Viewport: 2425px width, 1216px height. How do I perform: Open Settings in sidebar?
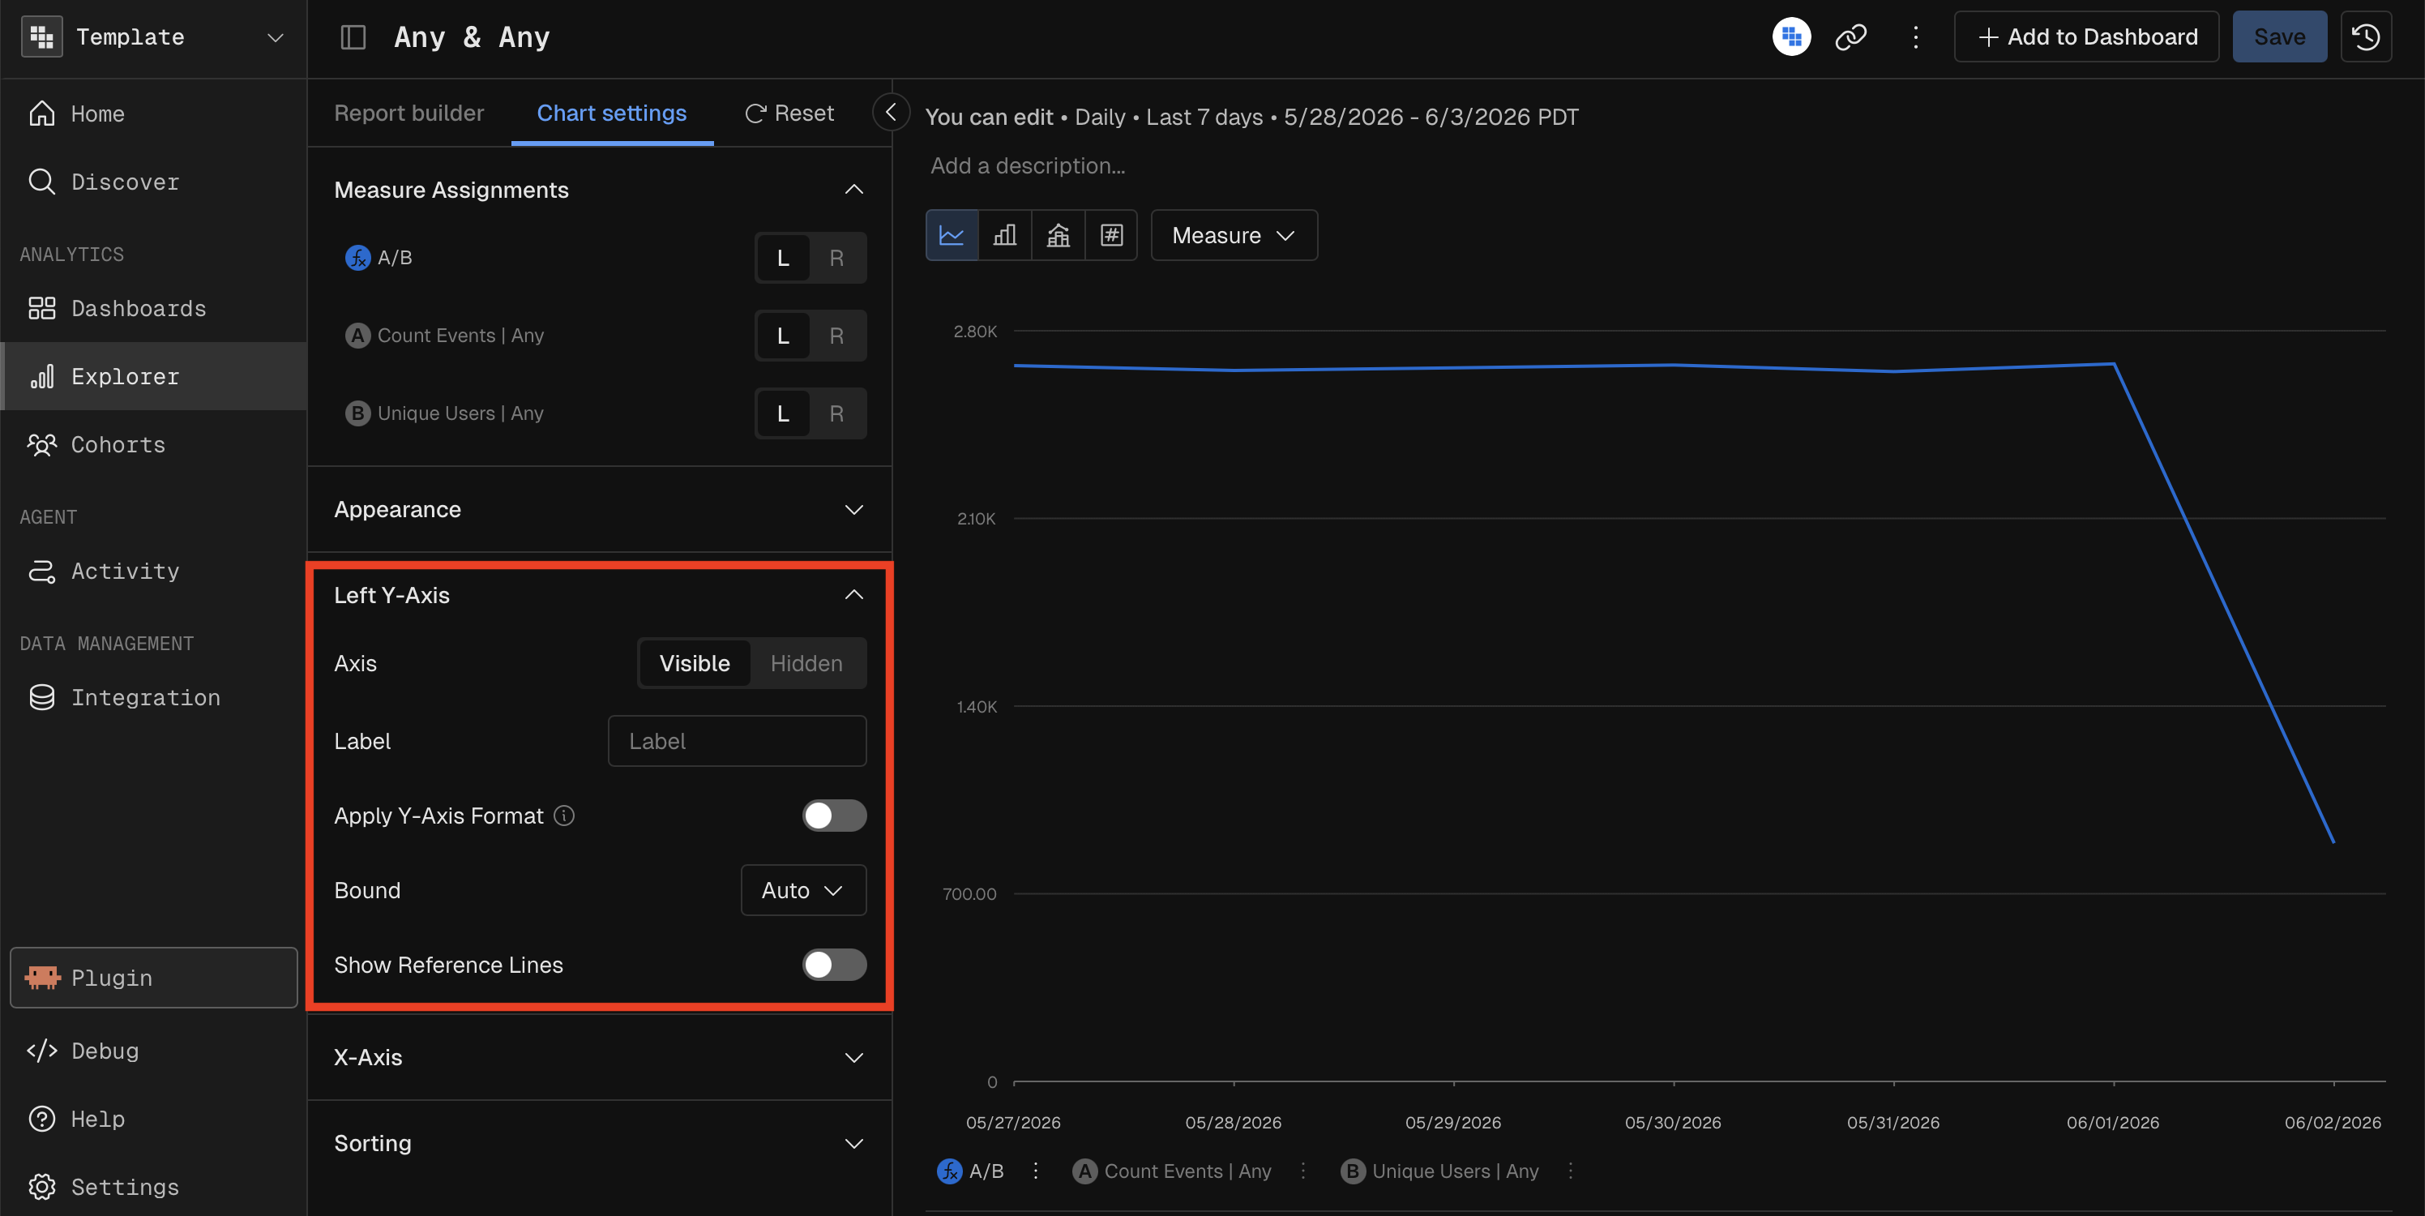point(153,1187)
